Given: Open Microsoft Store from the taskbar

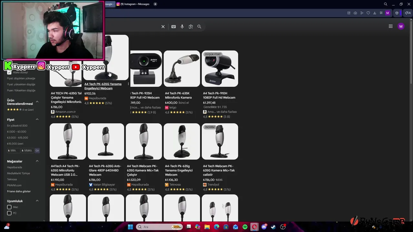Looking at the screenshot, I should pyautogui.click(x=226, y=227).
